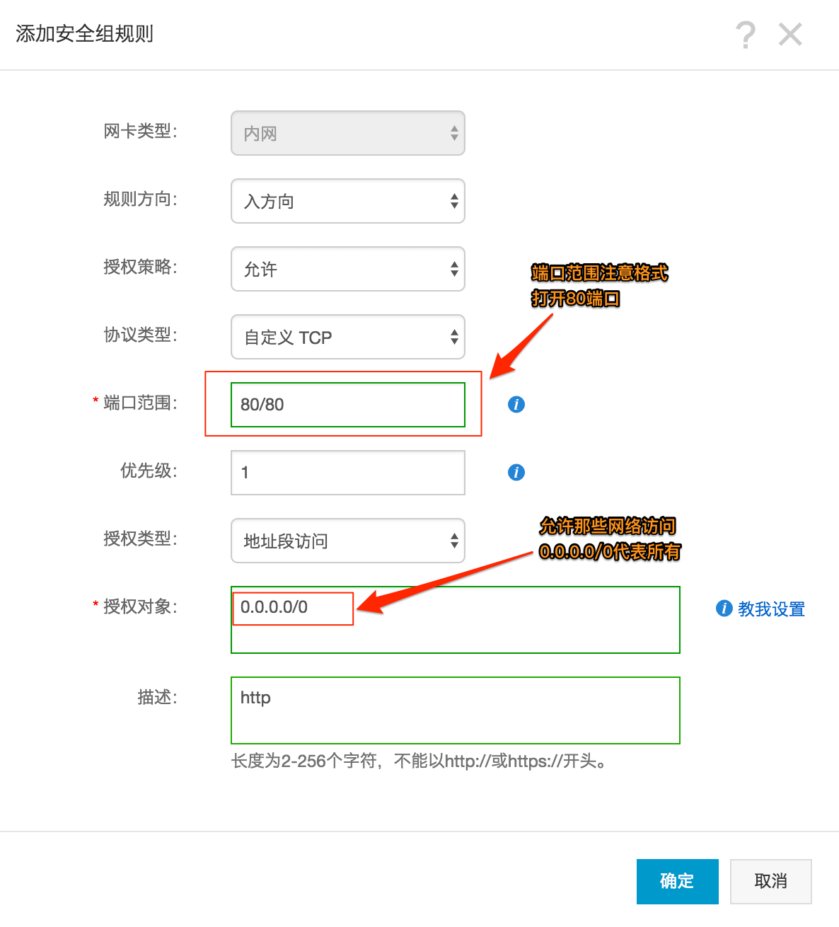Screen dimensions: 839x927
Task: Click the 端口范围 input containing 80/80
Action: click(348, 405)
